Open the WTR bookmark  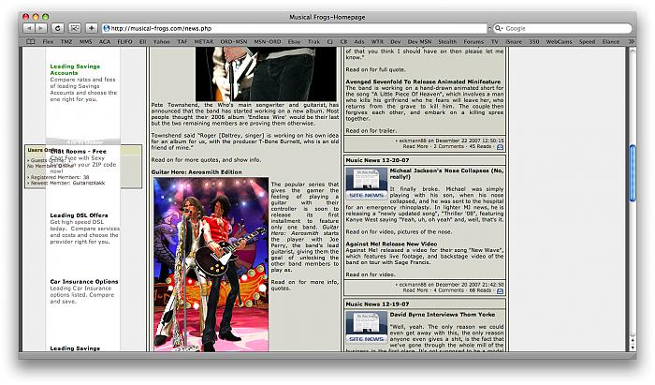click(377, 42)
